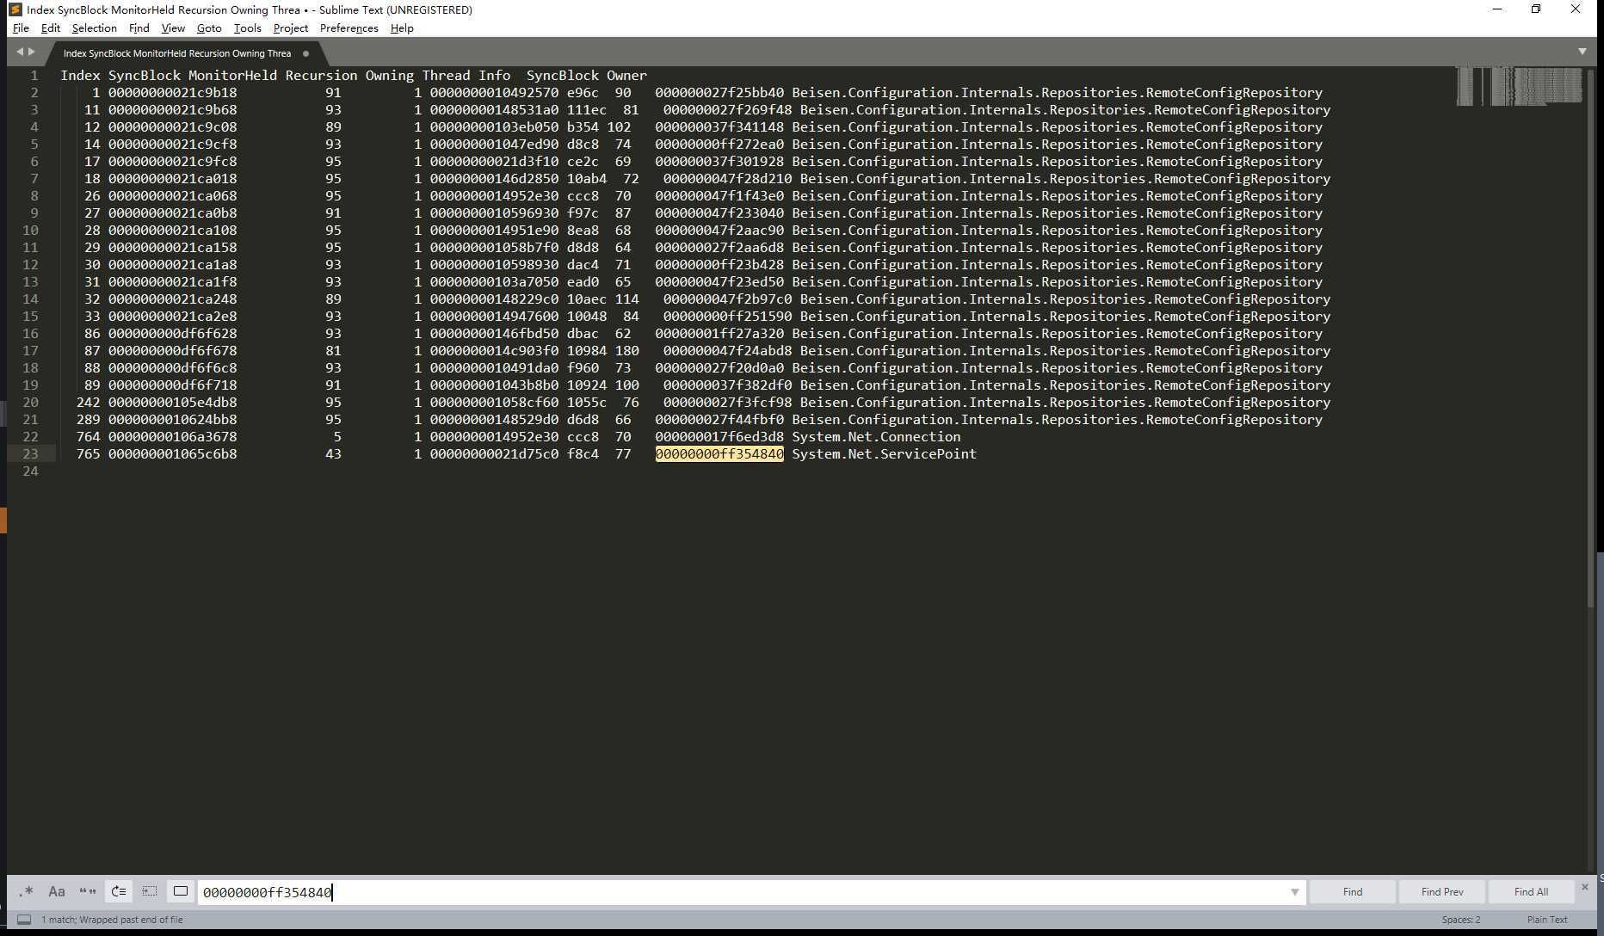Click 'MonitorHeld' header word

click(232, 76)
